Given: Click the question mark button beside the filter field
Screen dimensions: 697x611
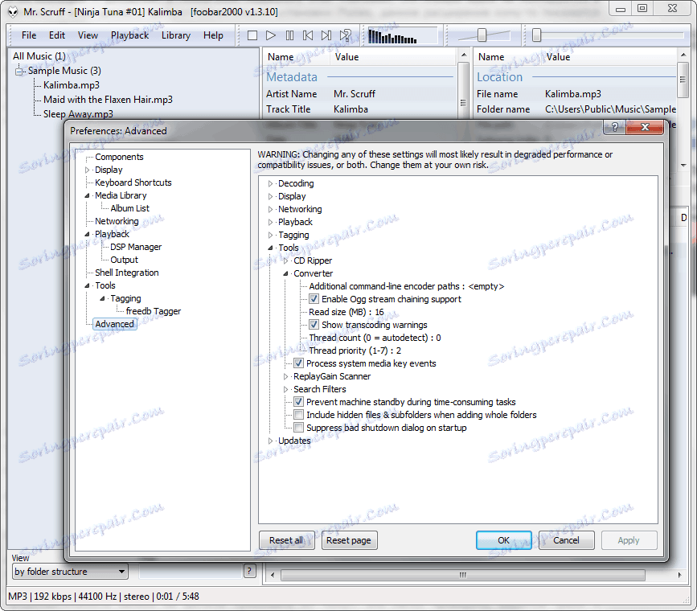Looking at the screenshot, I should [x=250, y=571].
